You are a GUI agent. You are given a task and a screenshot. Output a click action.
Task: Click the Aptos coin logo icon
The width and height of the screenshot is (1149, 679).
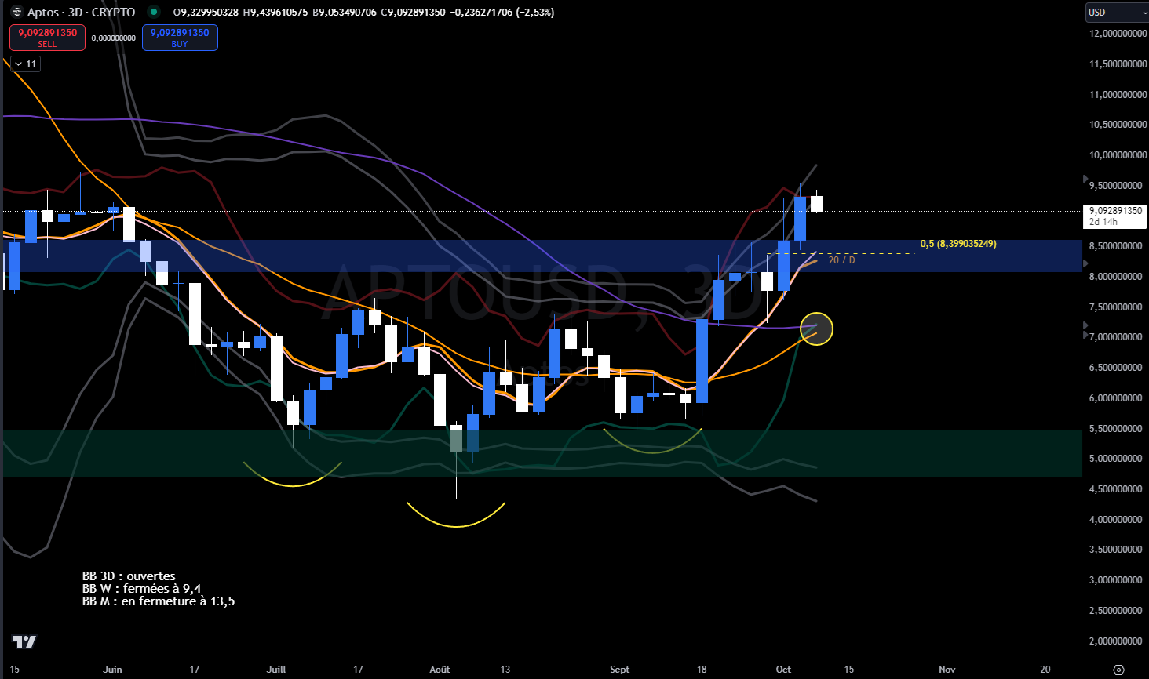coord(16,12)
